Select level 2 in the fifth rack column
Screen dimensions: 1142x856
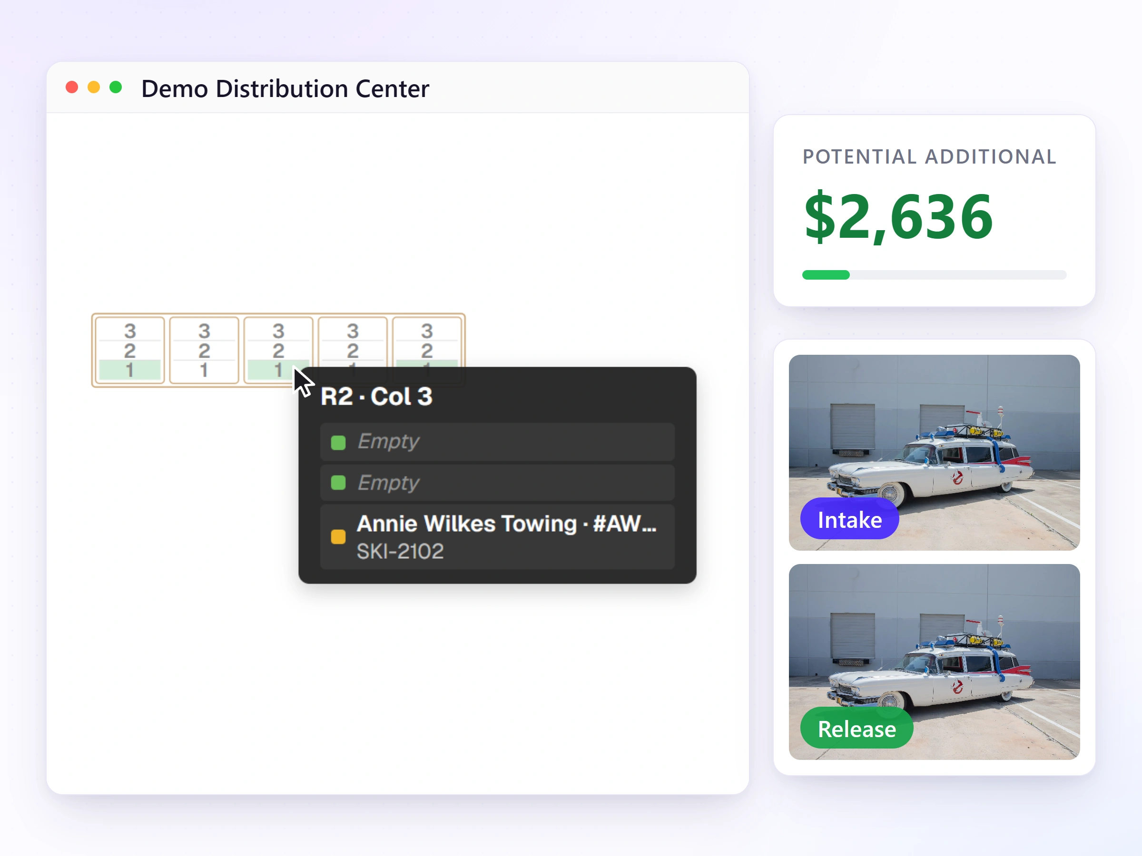pos(427,350)
